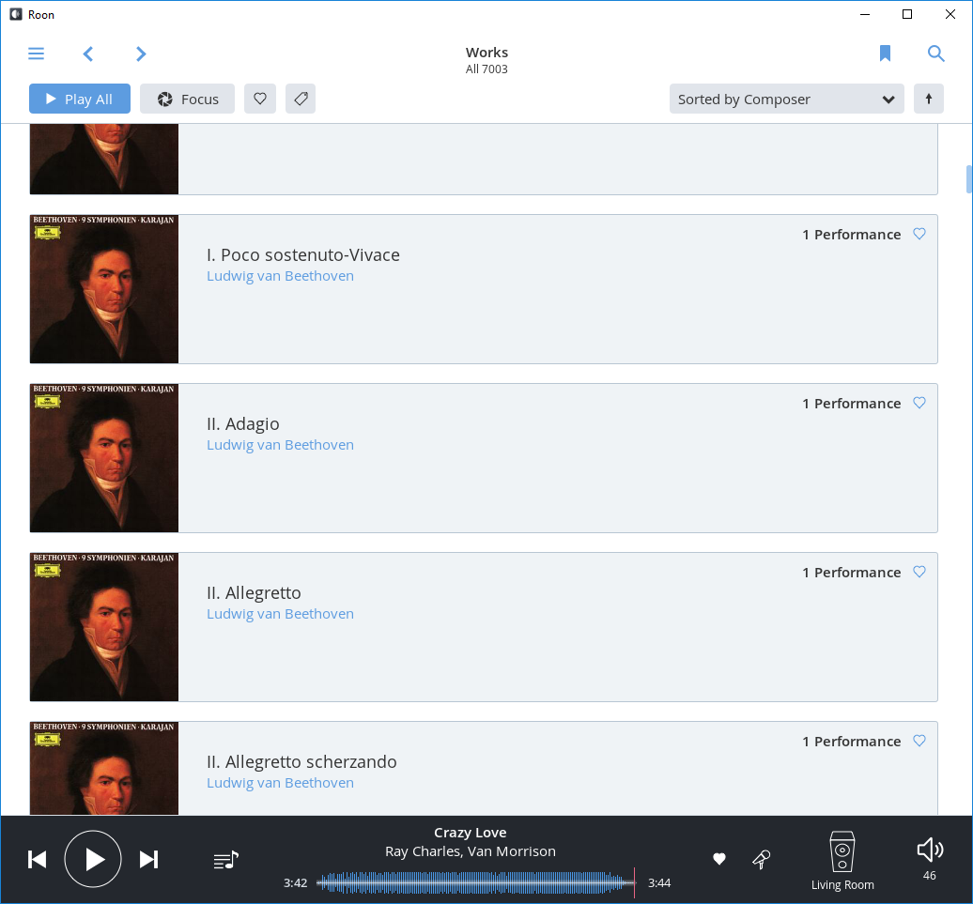Click the vertical scrollbar thumb

pos(968,180)
